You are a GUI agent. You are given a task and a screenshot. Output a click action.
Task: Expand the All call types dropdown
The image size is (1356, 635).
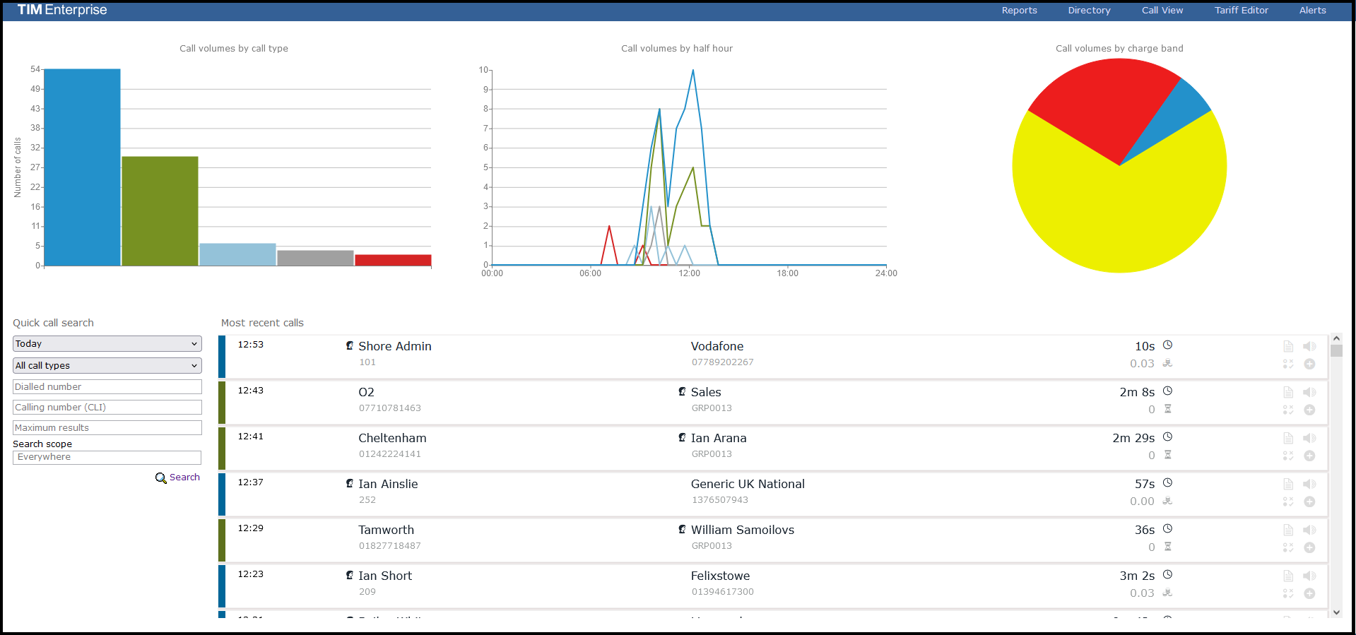(x=107, y=366)
